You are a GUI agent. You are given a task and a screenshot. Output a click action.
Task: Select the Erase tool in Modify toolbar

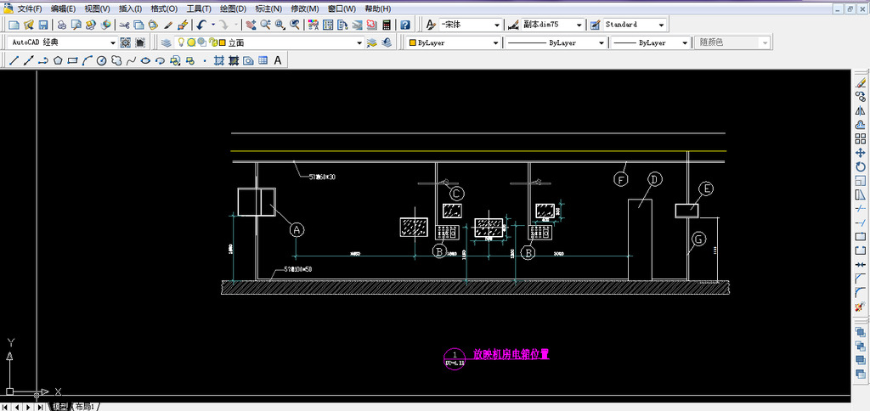click(861, 83)
